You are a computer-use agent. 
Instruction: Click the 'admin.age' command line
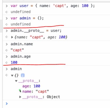point(21,56)
